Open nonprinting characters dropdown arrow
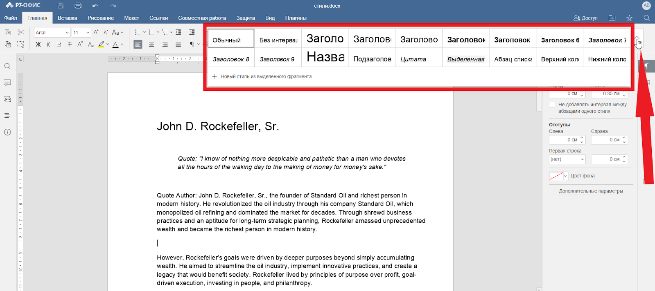The width and height of the screenshot is (655, 291). coord(199,44)
